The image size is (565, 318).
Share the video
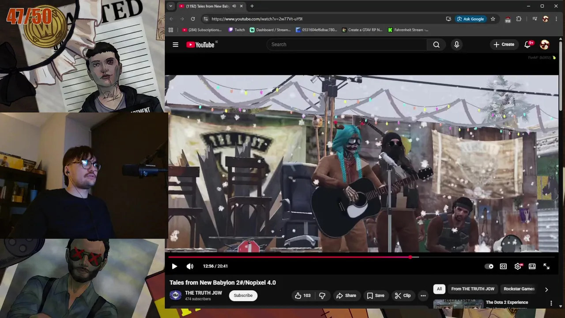tap(346, 295)
